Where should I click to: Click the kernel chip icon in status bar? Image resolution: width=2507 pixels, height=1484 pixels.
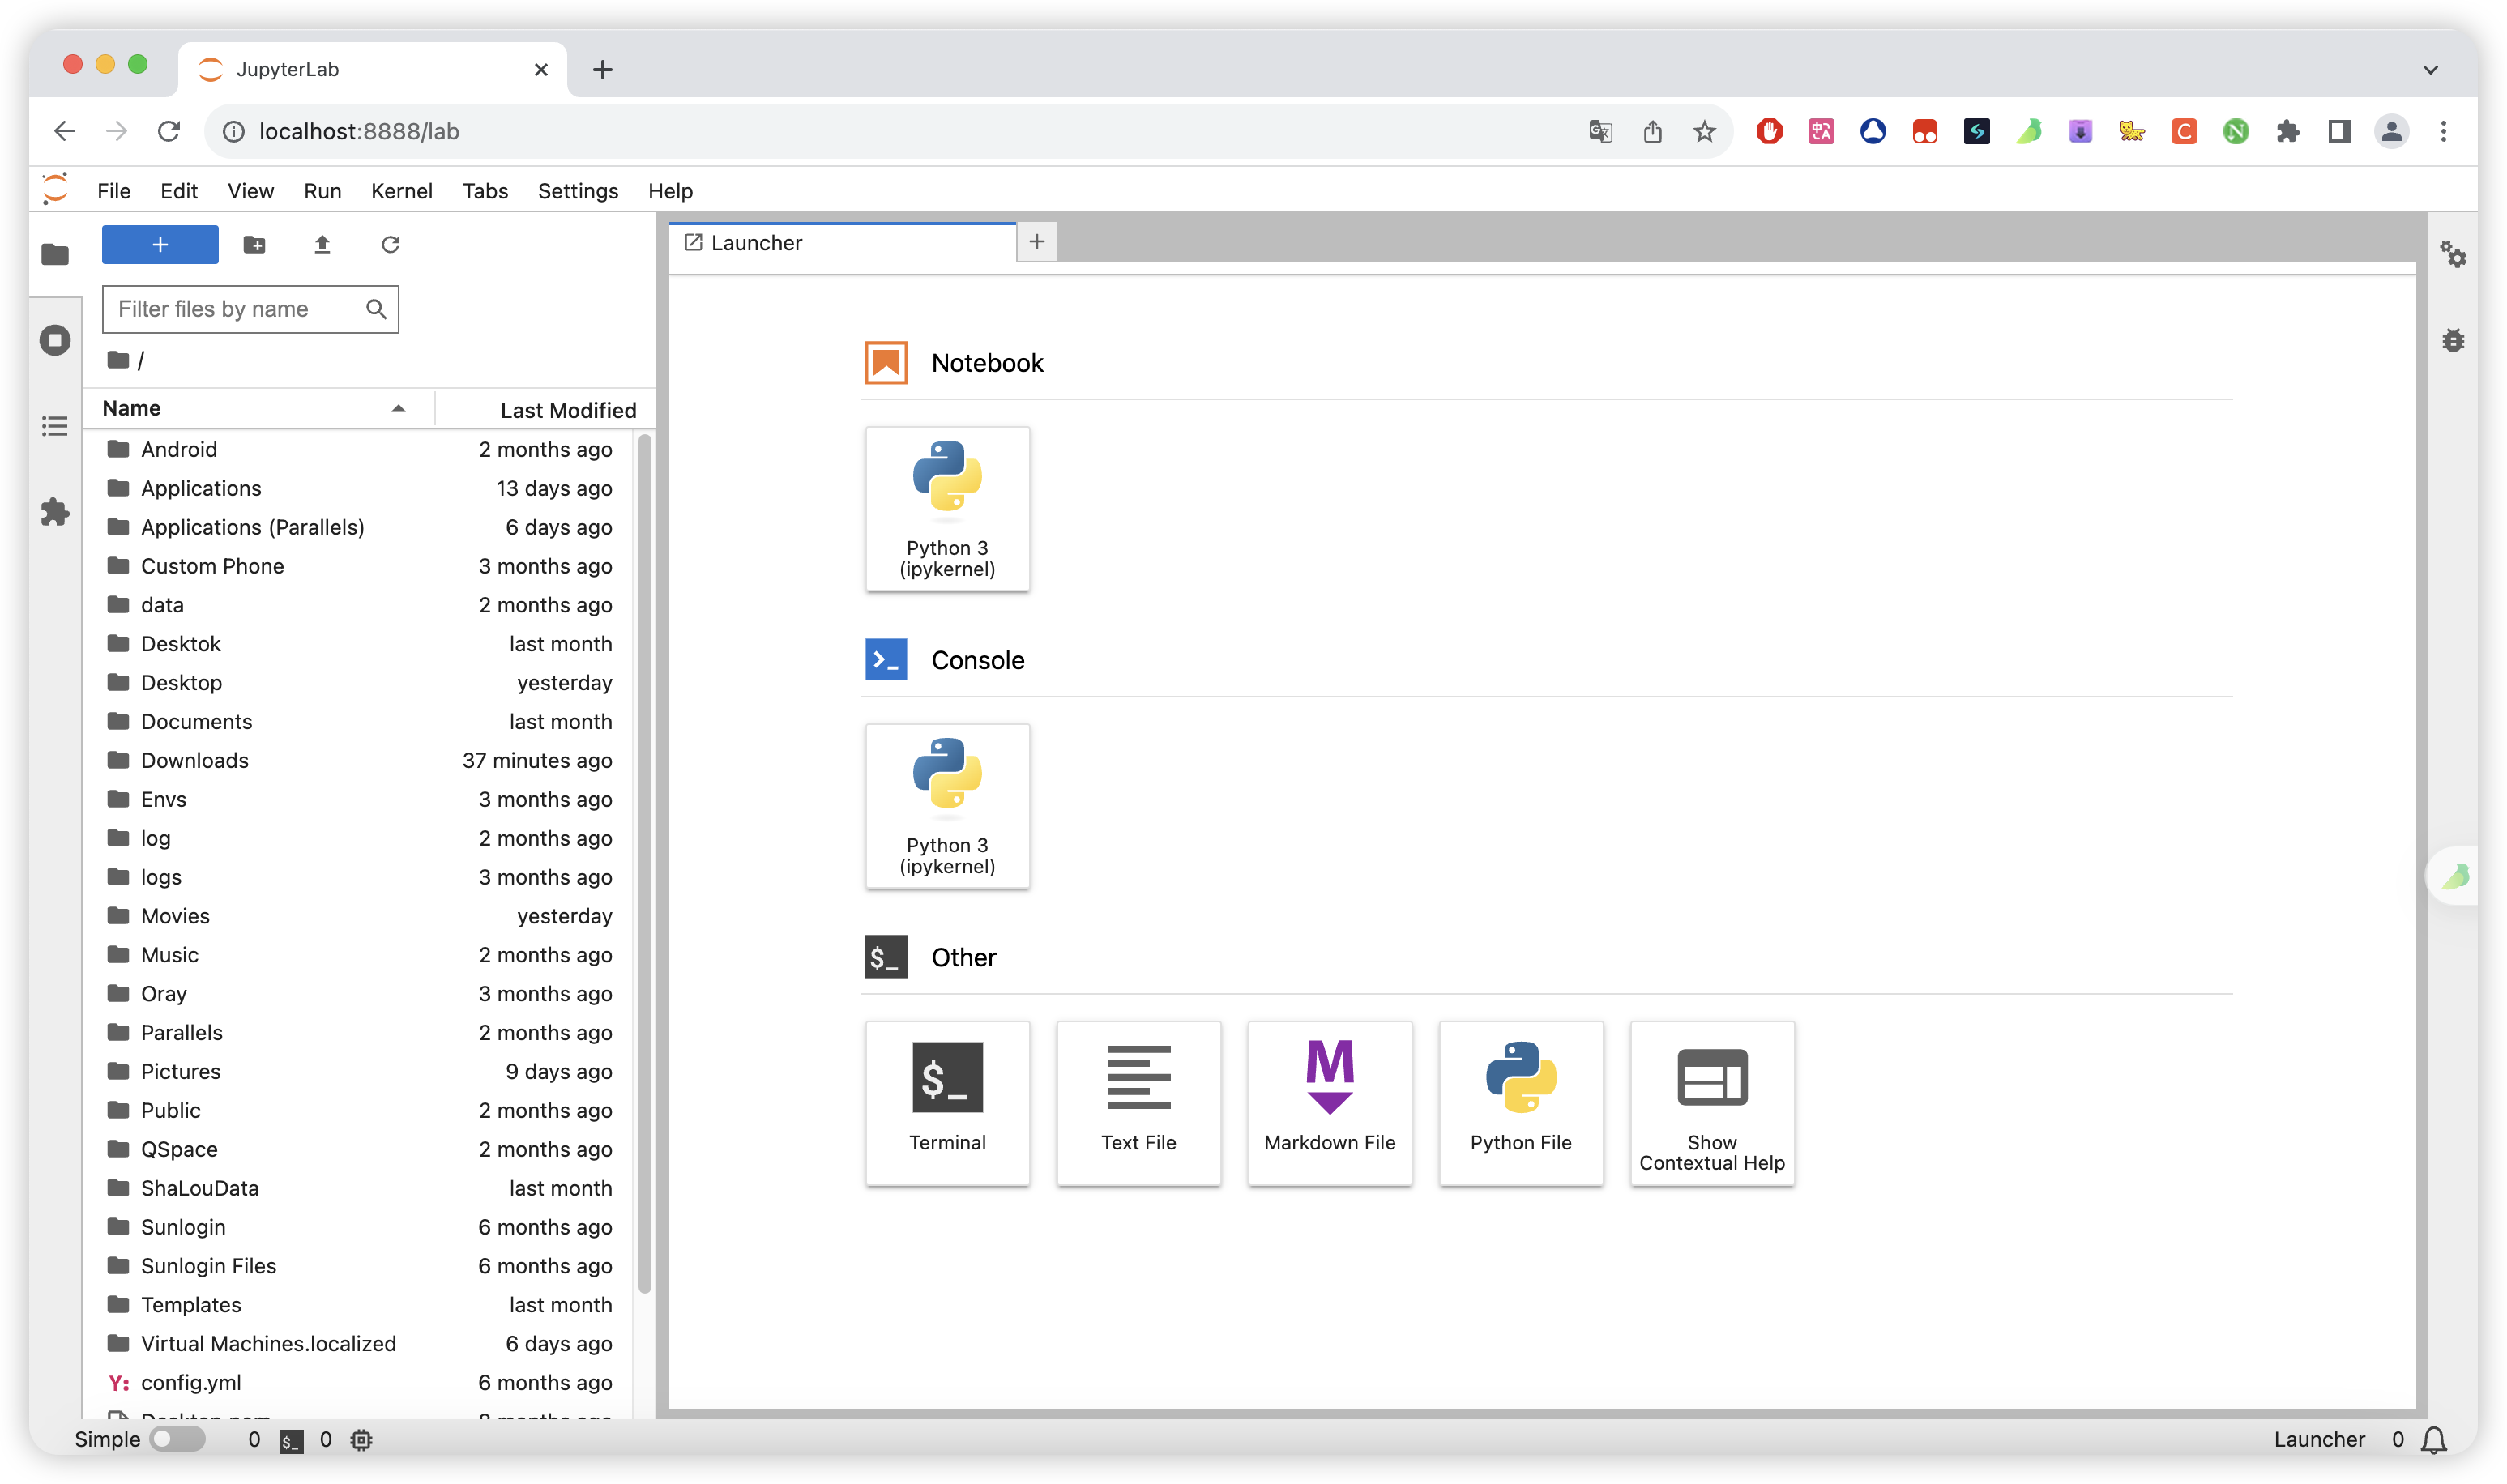pos(361,1440)
